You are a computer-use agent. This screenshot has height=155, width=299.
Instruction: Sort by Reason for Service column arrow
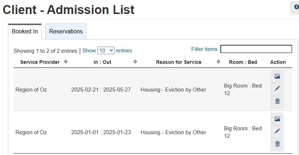[219, 62]
